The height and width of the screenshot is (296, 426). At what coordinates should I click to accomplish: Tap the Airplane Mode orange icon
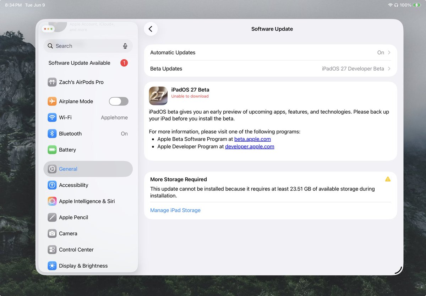[x=52, y=102]
